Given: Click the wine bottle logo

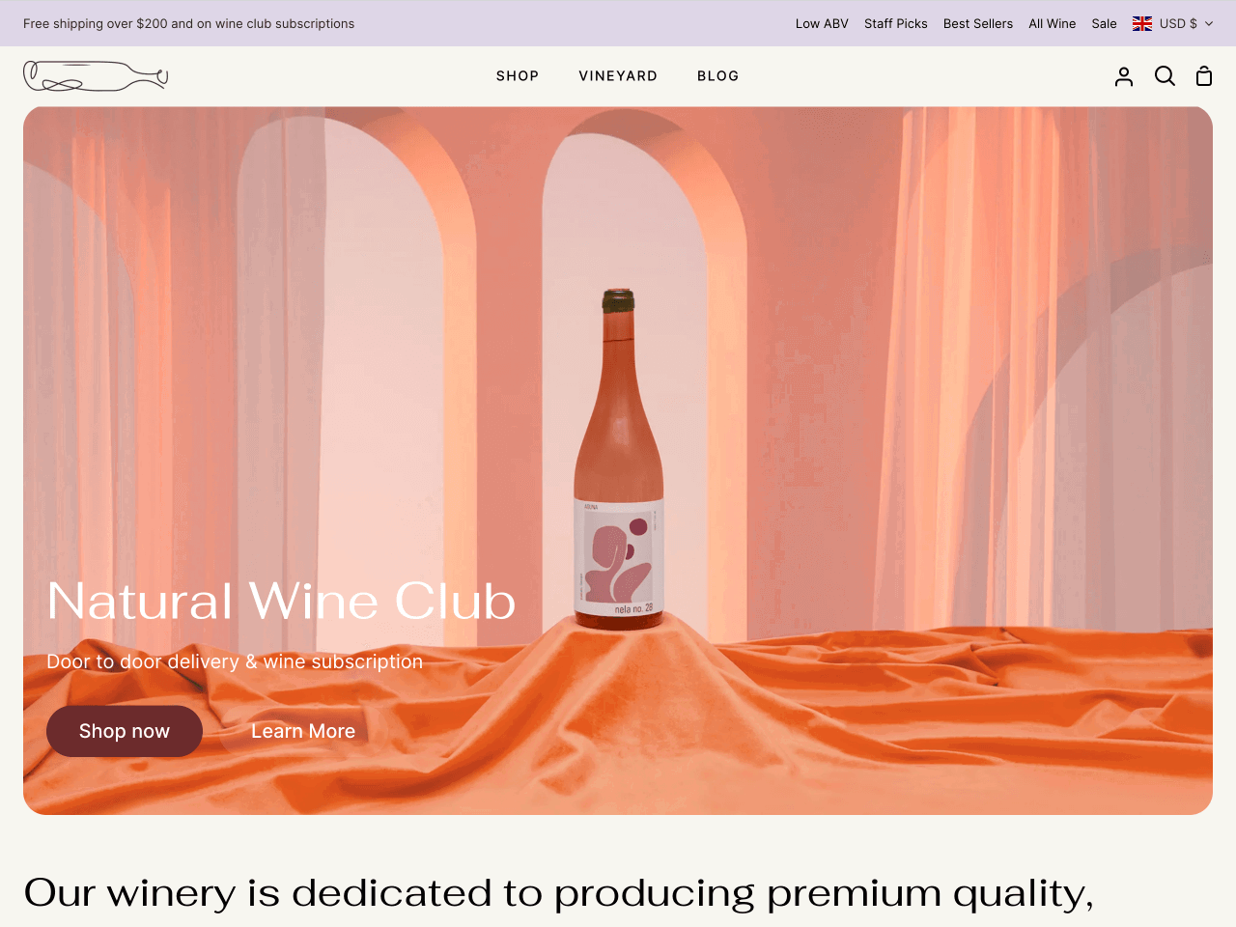Looking at the screenshot, I should pos(96,76).
